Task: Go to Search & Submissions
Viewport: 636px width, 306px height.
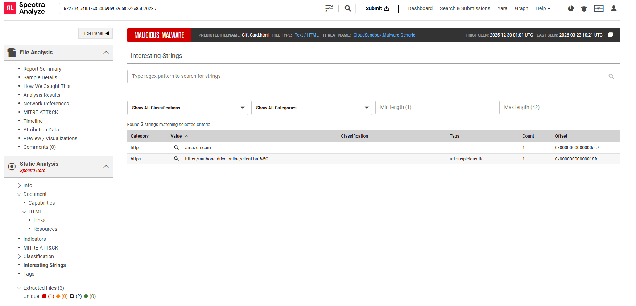Action: coord(464,8)
